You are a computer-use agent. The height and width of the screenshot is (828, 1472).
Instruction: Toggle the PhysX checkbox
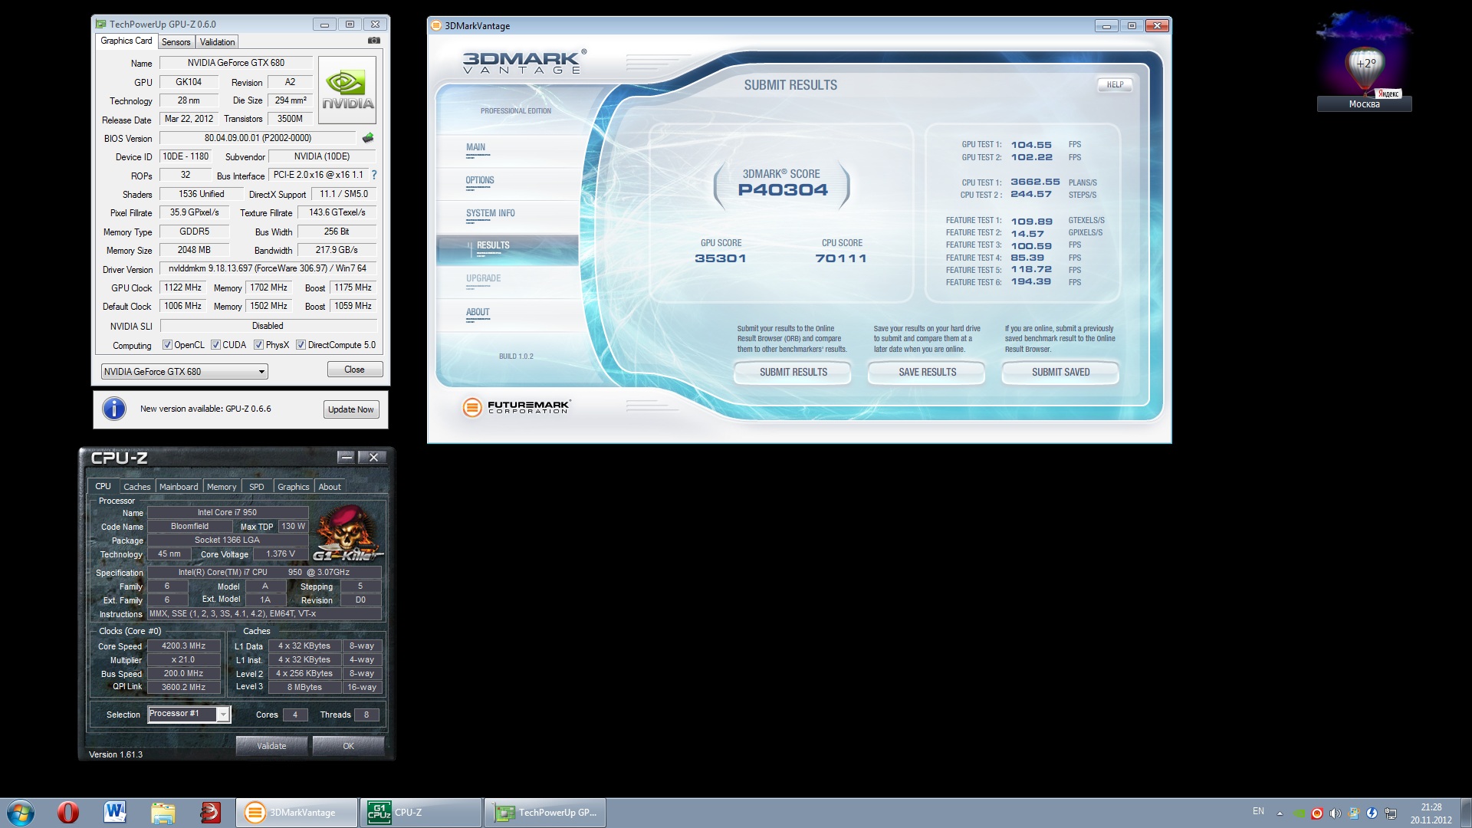click(x=258, y=345)
